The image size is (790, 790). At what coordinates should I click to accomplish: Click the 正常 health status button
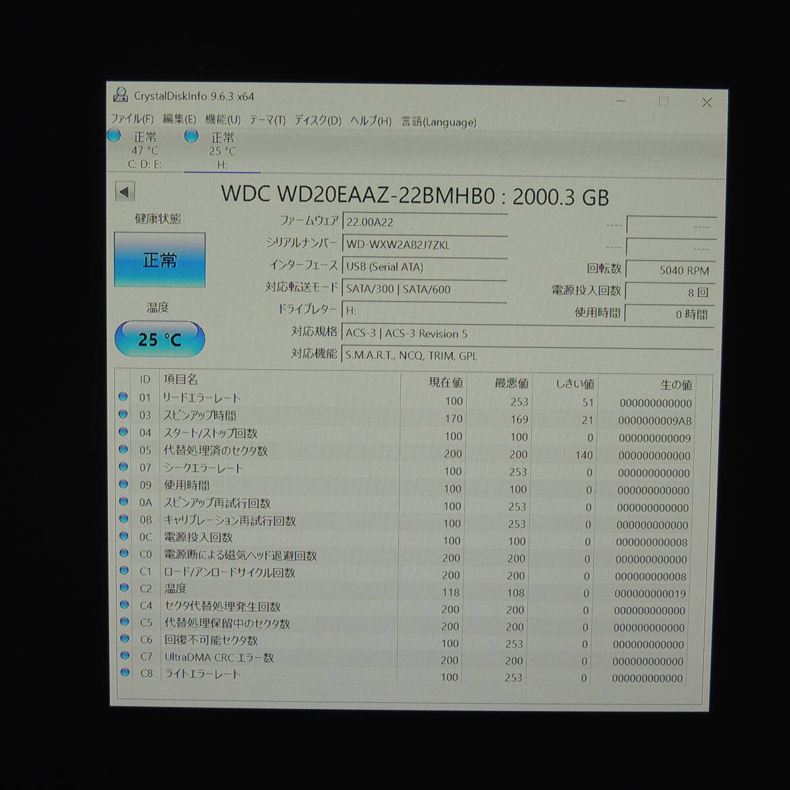pos(159,260)
